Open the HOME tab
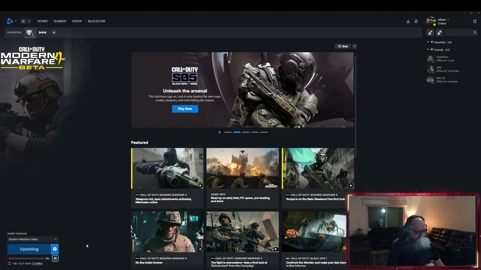Image resolution: width=481 pixels, height=270 pixels. click(42, 21)
